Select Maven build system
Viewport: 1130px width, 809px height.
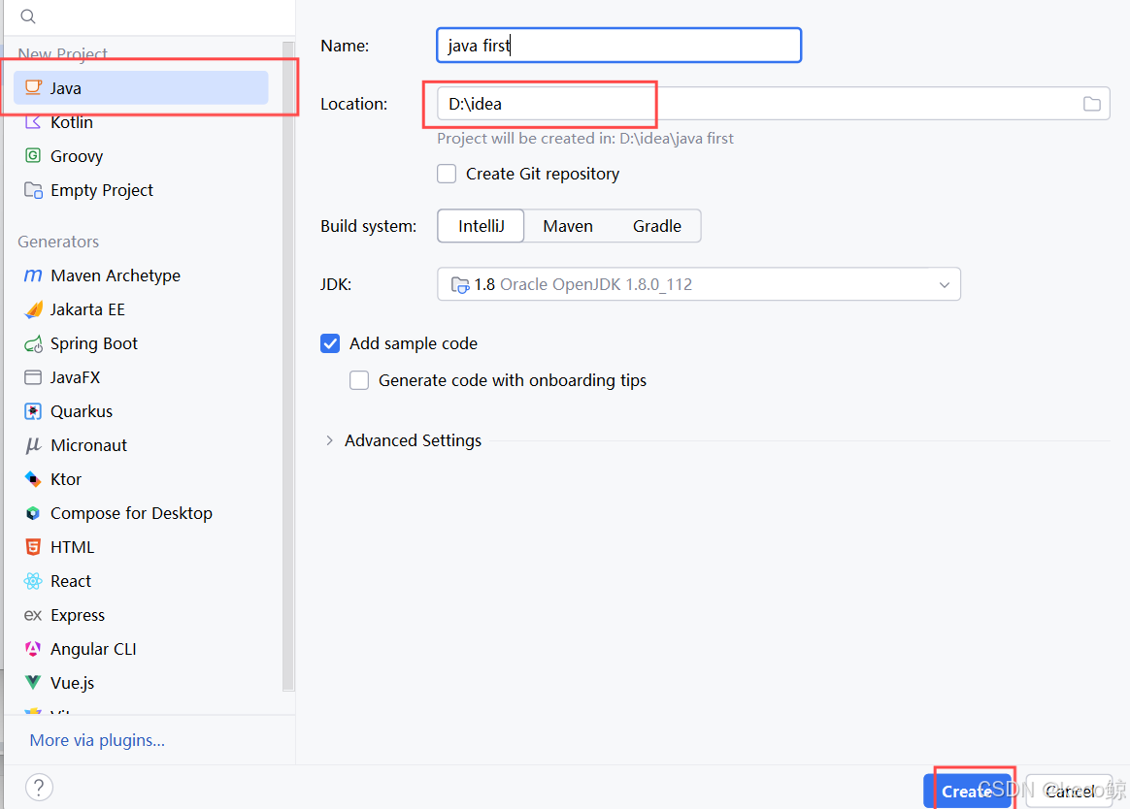click(568, 226)
